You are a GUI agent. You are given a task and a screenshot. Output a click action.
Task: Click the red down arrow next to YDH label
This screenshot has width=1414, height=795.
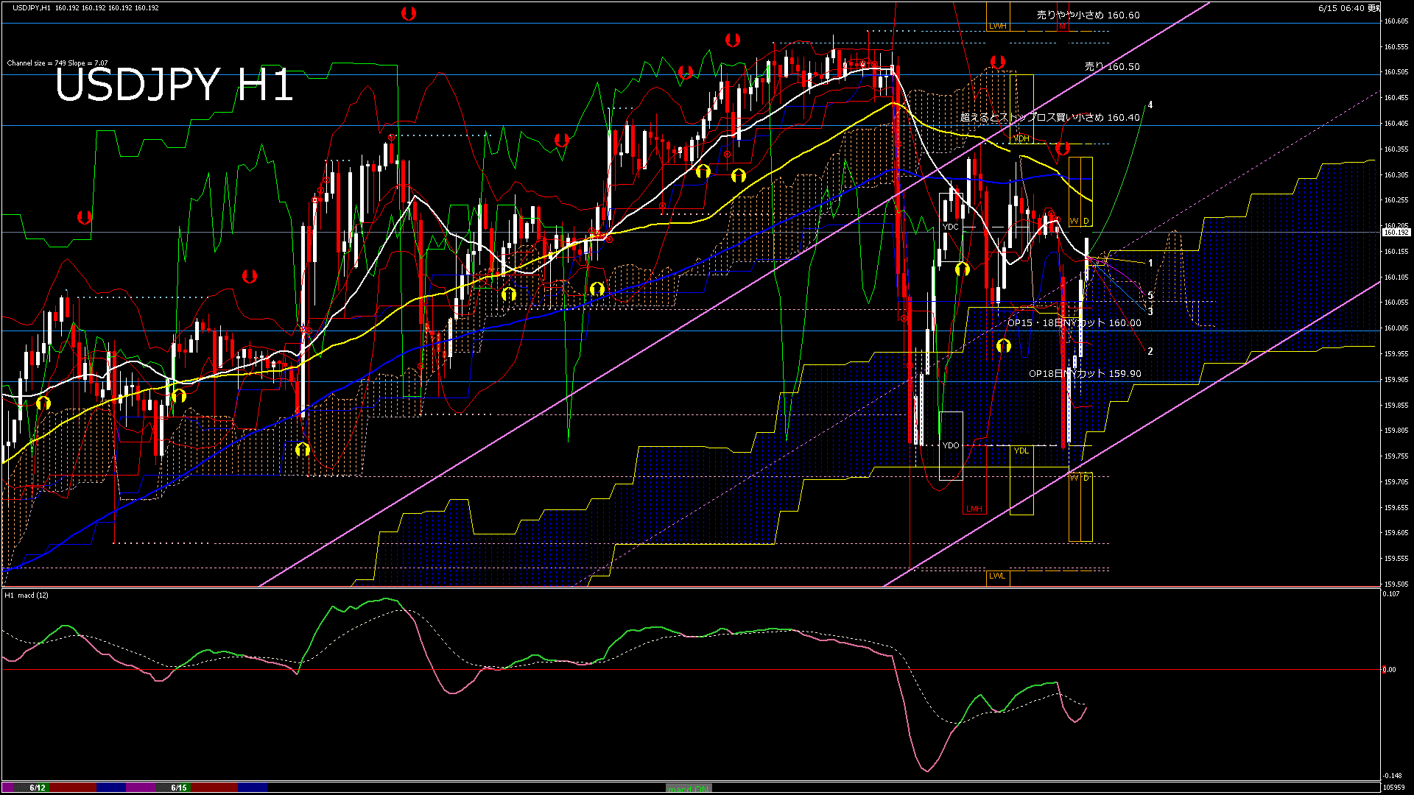click(1062, 149)
